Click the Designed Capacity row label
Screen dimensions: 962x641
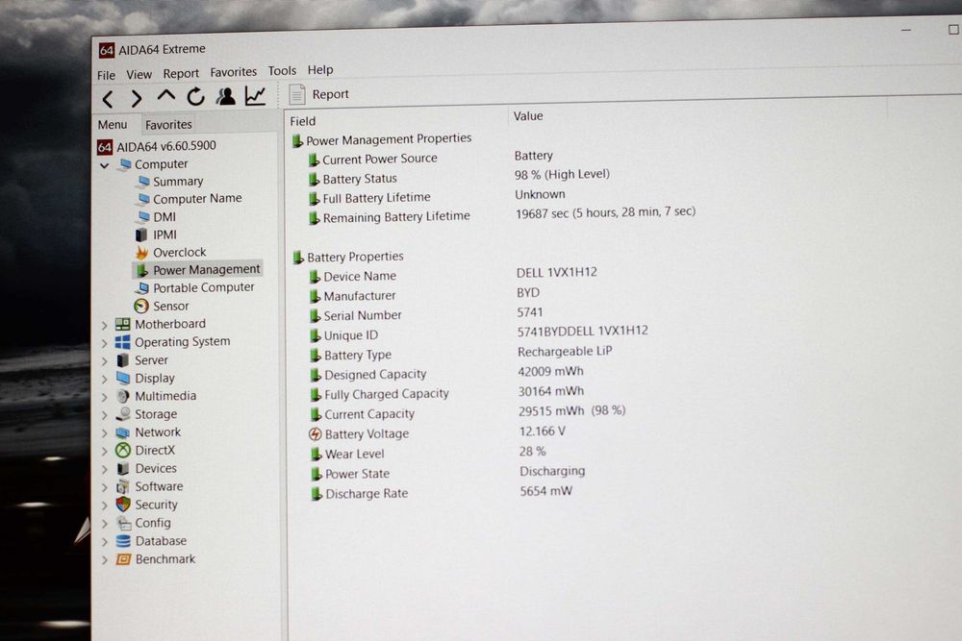(x=375, y=375)
